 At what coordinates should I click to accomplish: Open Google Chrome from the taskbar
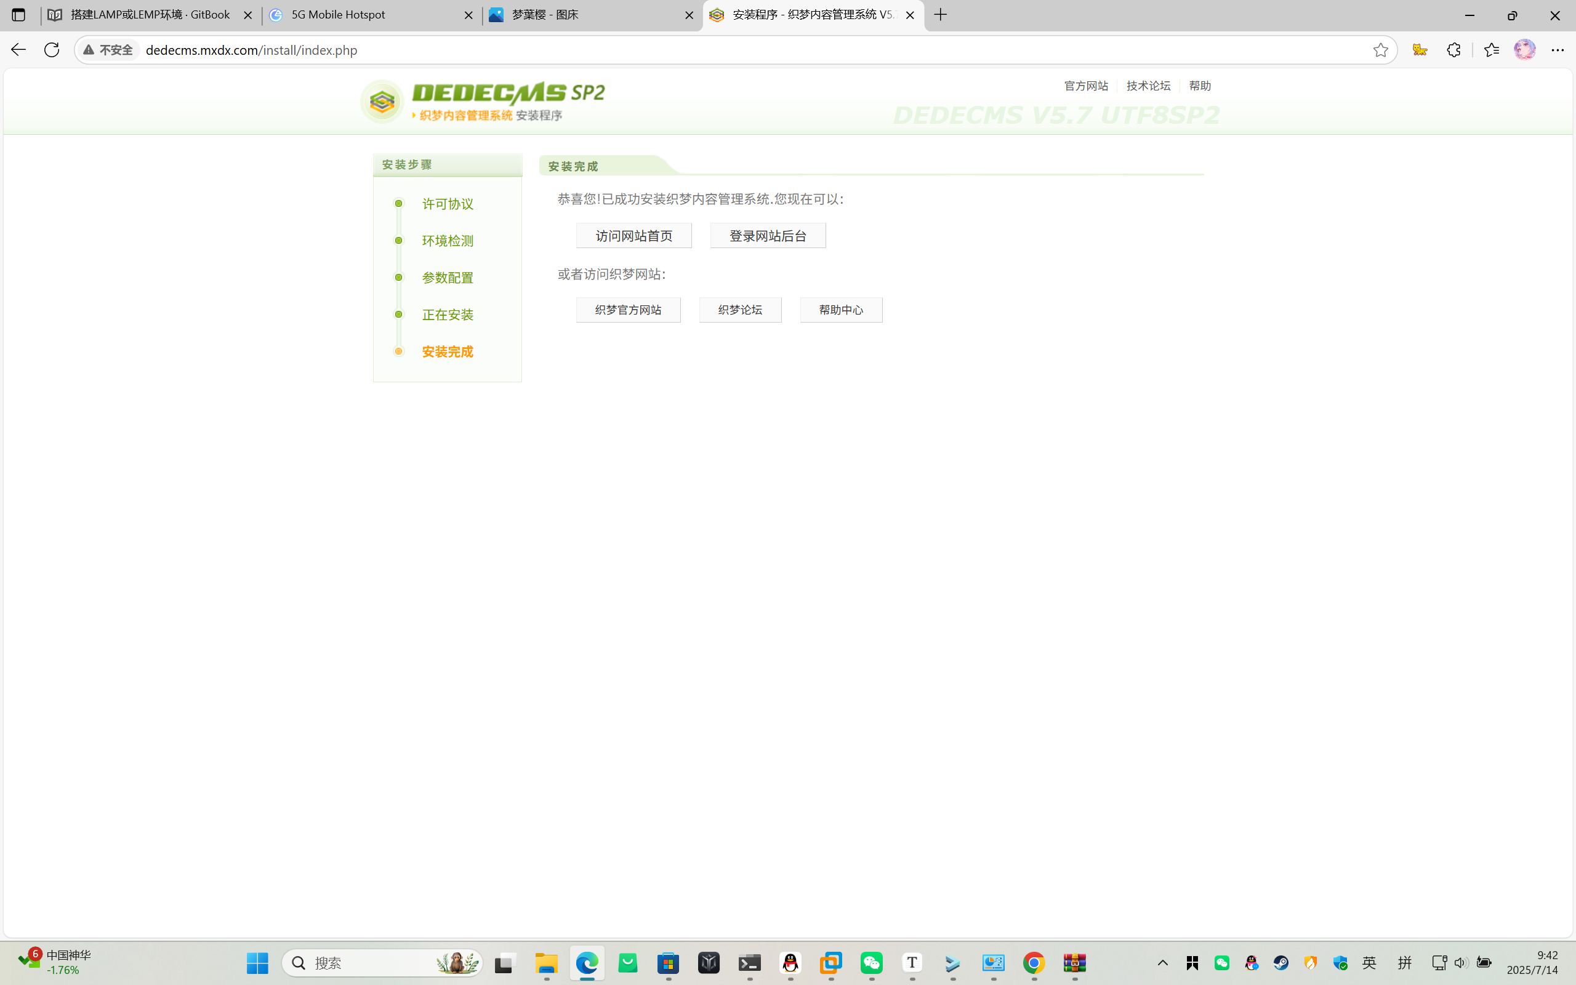pyautogui.click(x=1034, y=963)
